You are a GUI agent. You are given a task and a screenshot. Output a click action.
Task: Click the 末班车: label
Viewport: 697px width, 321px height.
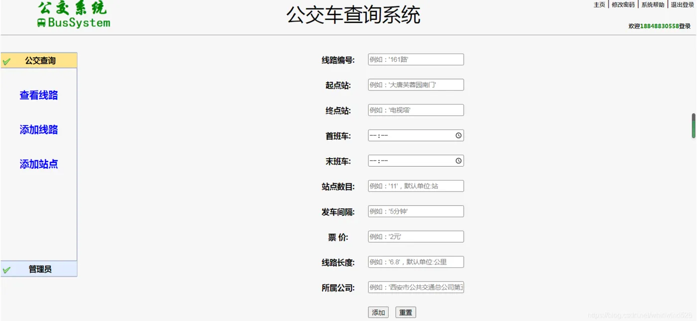click(x=338, y=161)
